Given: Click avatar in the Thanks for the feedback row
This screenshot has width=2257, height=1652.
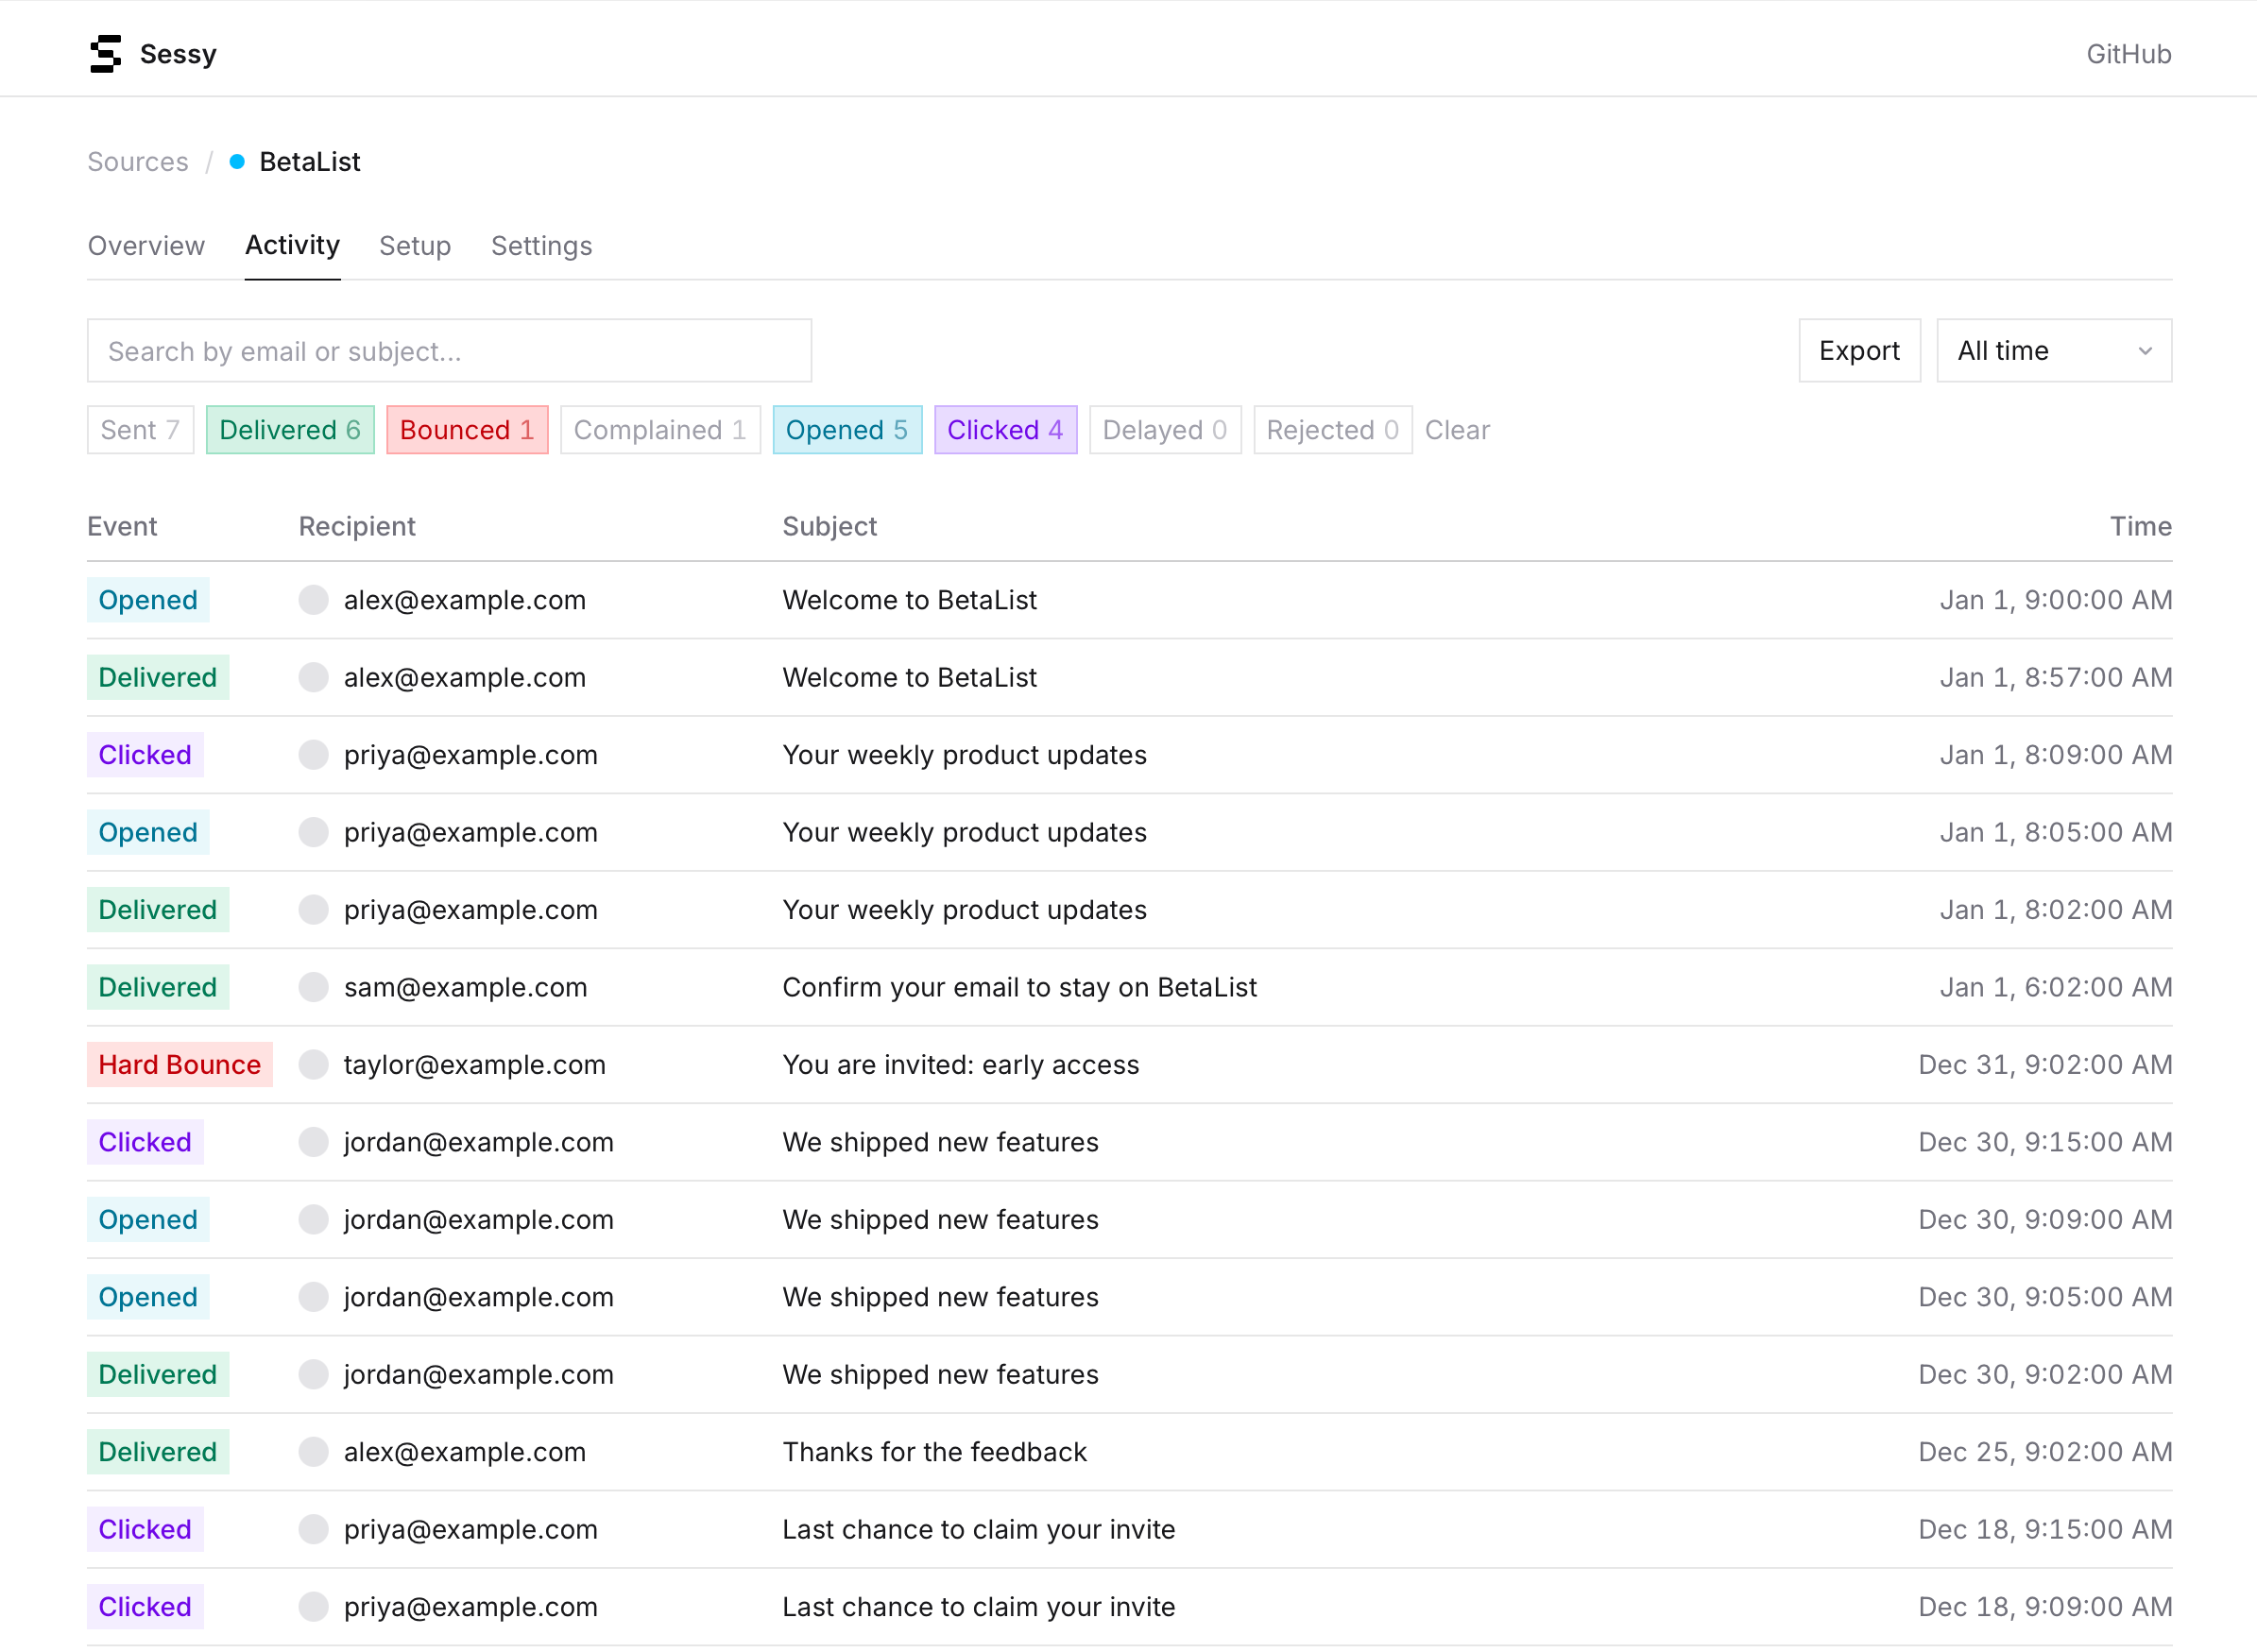Looking at the screenshot, I should 313,1451.
